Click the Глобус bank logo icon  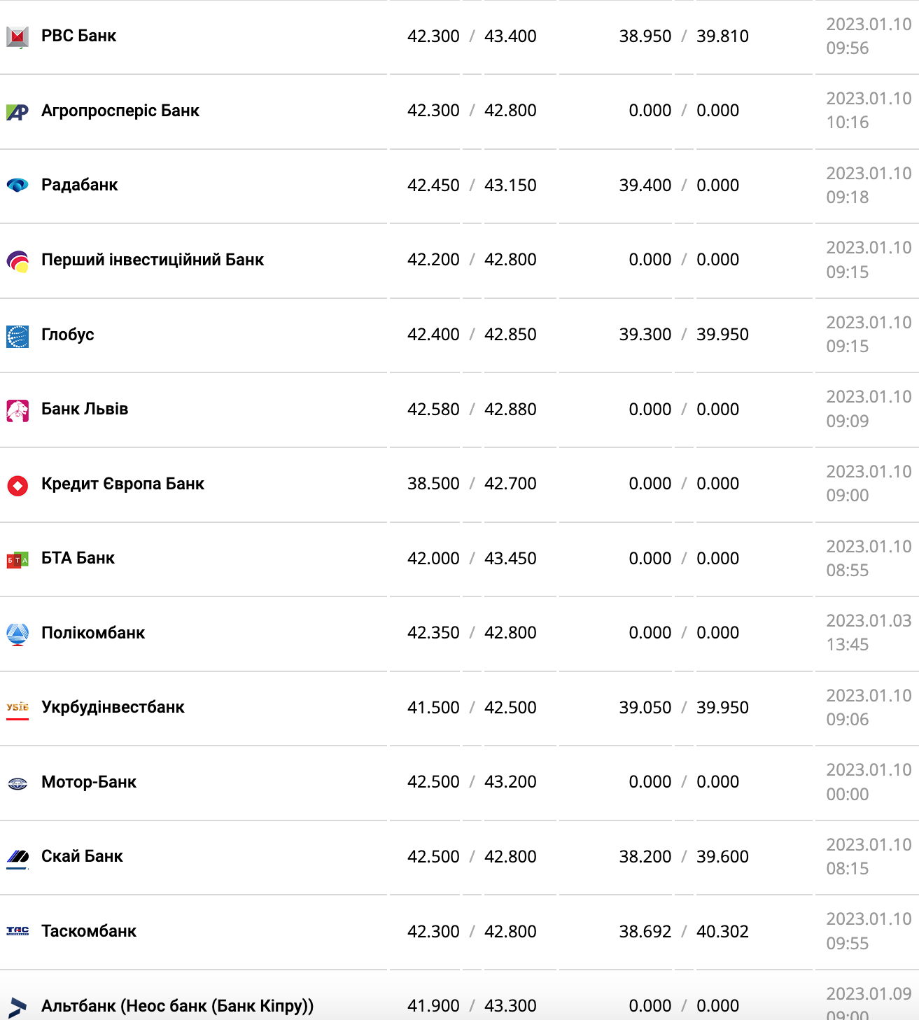click(x=17, y=336)
